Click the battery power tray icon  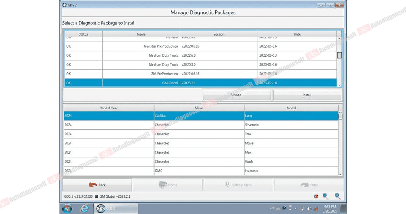tap(302, 209)
